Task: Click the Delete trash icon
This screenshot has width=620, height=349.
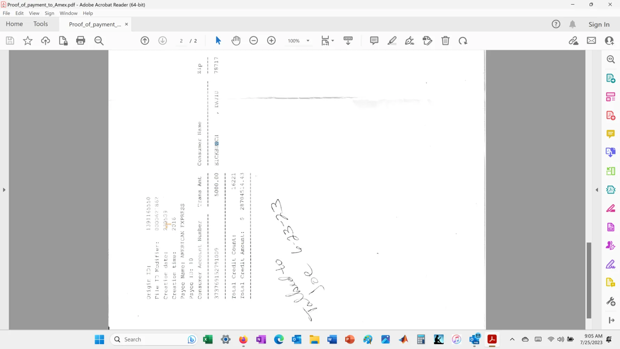Action: coord(445,41)
